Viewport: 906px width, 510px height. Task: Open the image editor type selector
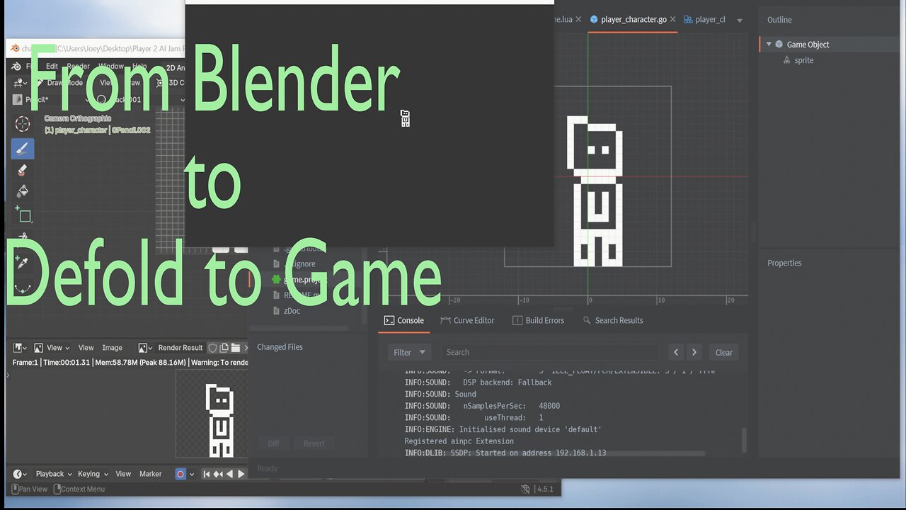[x=20, y=348]
